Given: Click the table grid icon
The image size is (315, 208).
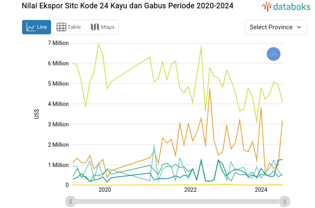Looking at the screenshot, I should [61, 27].
